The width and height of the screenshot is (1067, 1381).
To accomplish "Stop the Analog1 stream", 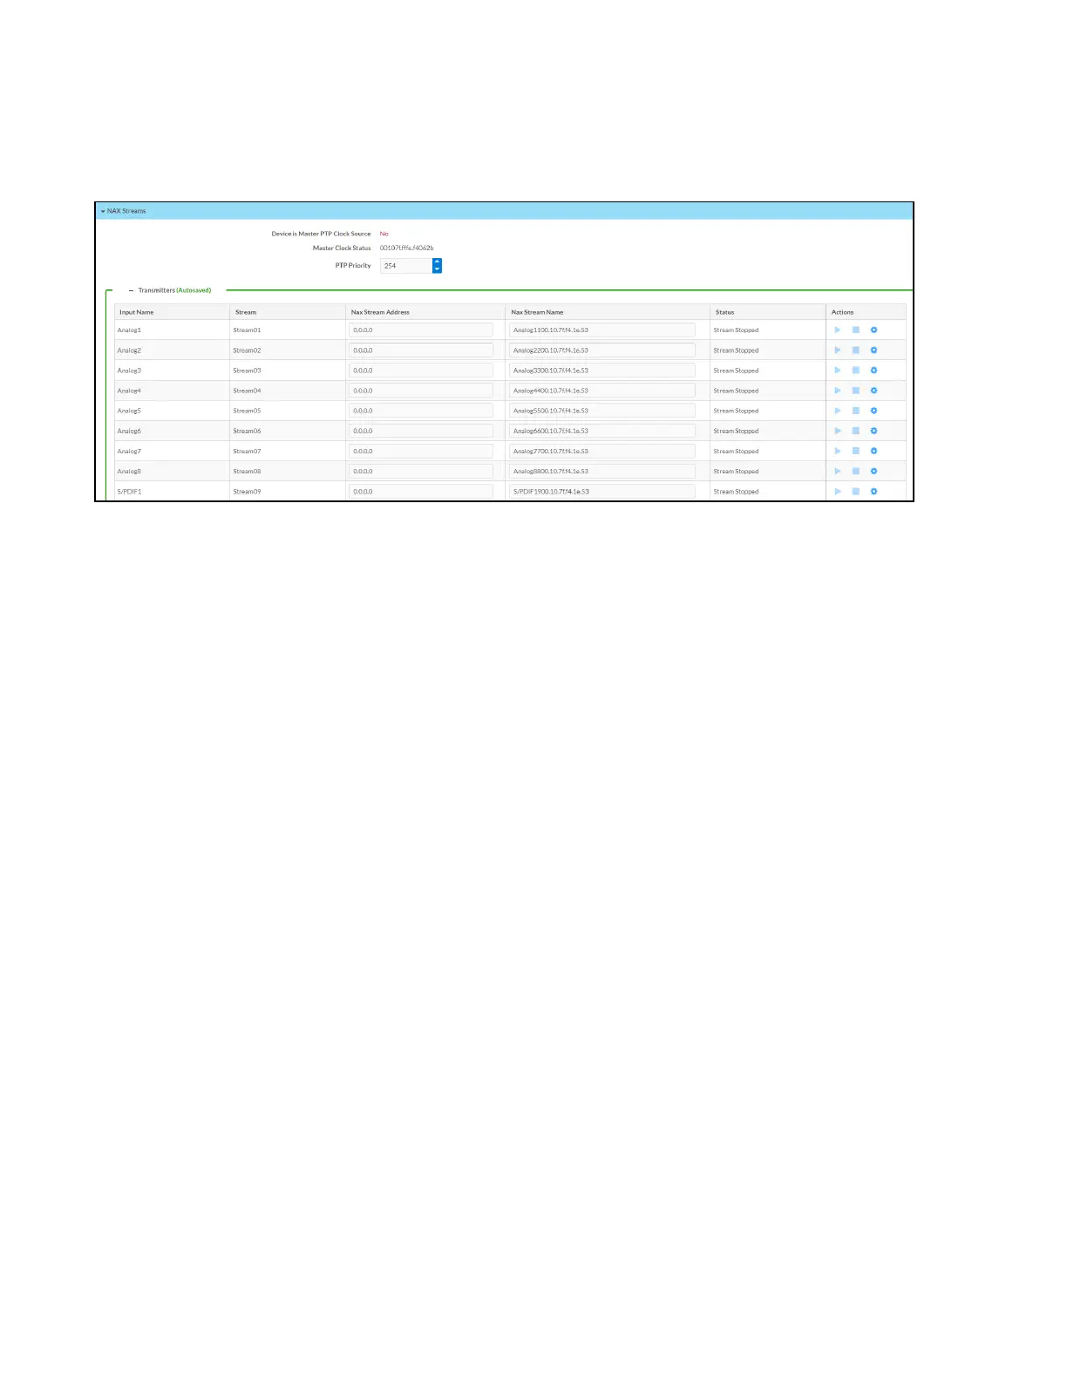I will [856, 330].
